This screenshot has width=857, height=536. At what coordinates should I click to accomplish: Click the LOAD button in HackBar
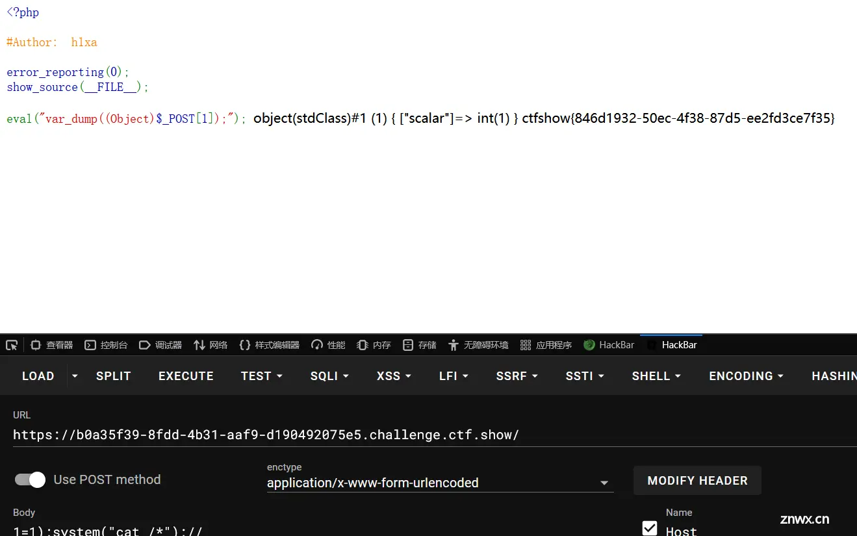coord(38,376)
